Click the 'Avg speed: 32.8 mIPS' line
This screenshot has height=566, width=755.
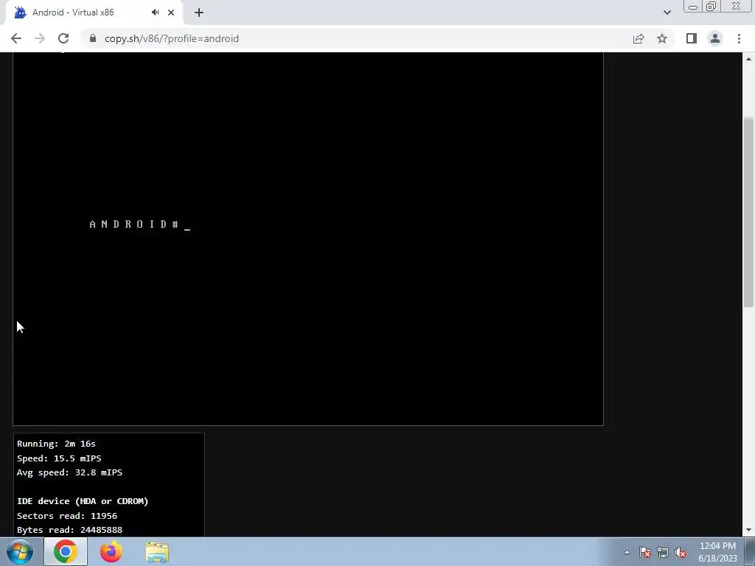pyautogui.click(x=70, y=472)
